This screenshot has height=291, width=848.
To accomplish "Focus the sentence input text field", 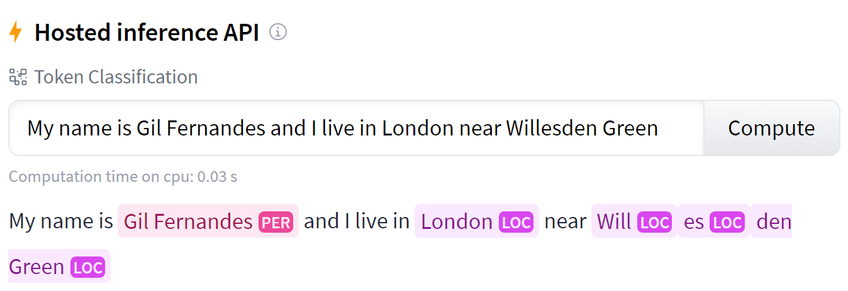I will pos(356,128).
